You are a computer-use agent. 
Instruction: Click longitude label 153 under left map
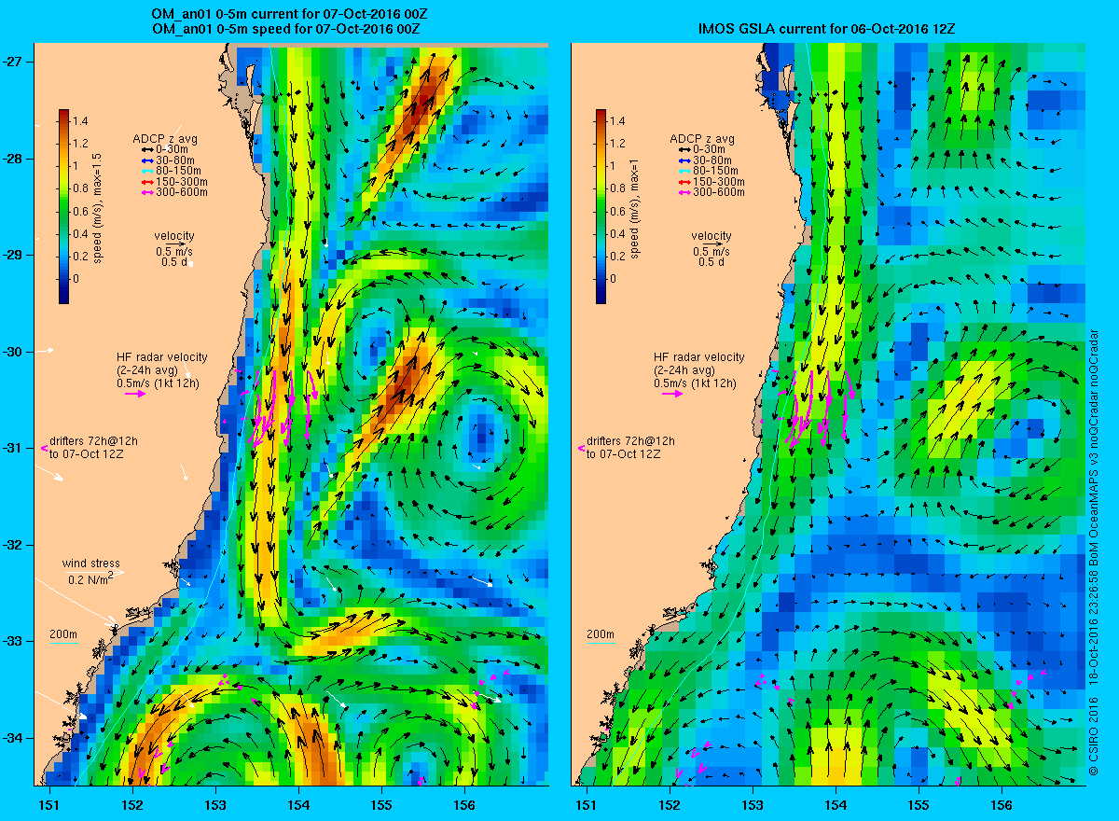click(x=214, y=804)
